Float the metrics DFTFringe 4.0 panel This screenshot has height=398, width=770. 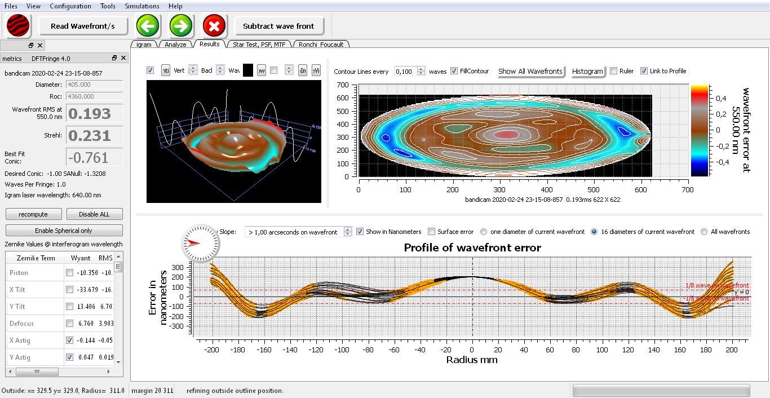pos(114,58)
